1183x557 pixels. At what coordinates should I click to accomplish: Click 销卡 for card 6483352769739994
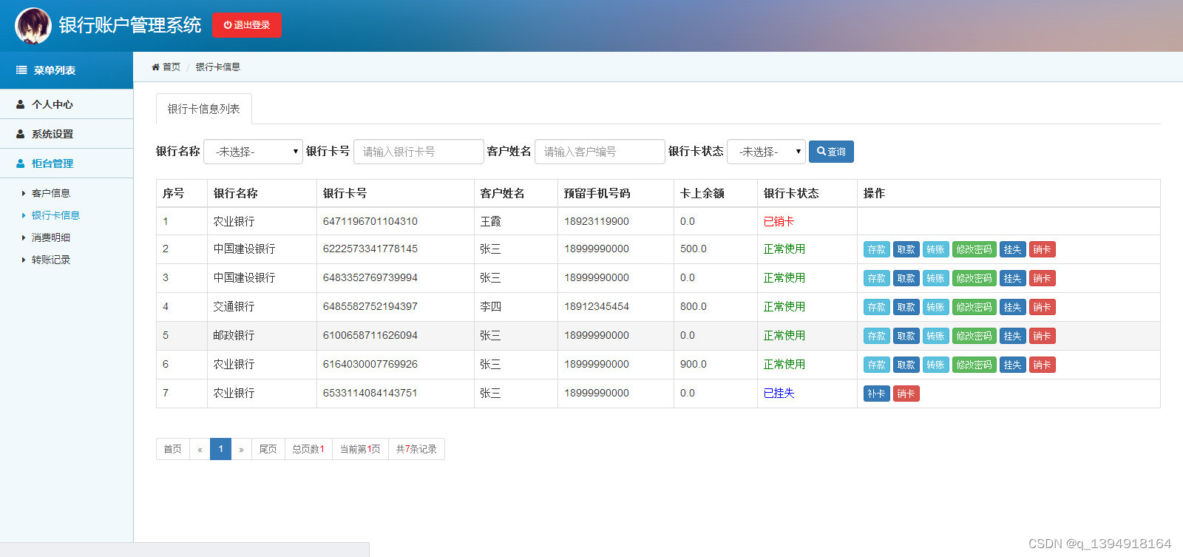[1043, 279]
